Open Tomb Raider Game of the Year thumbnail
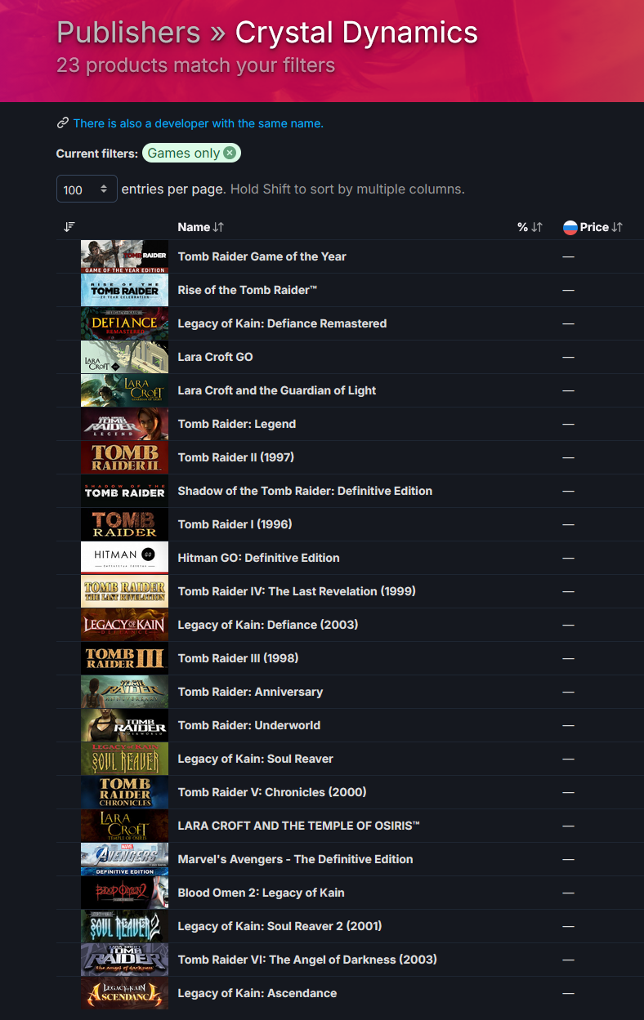644x1020 pixels. (124, 256)
